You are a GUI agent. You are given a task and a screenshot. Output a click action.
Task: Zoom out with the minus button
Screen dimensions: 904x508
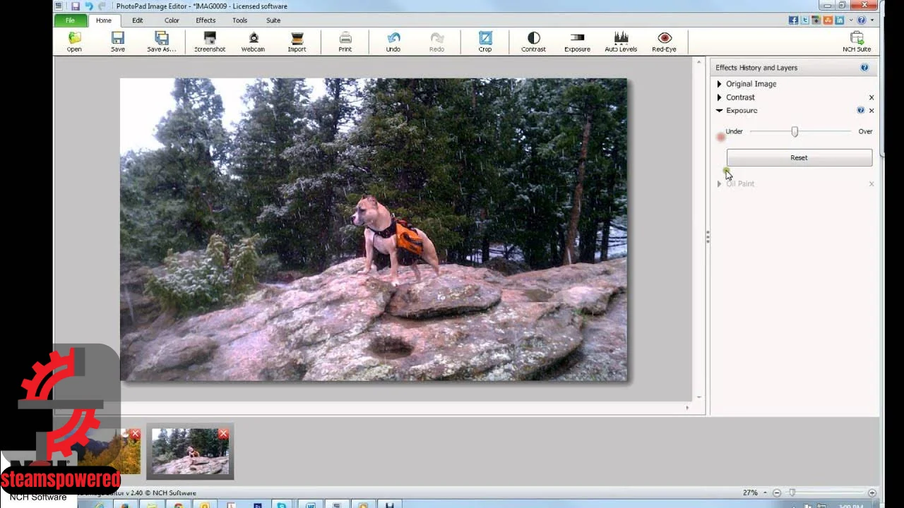coord(776,492)
